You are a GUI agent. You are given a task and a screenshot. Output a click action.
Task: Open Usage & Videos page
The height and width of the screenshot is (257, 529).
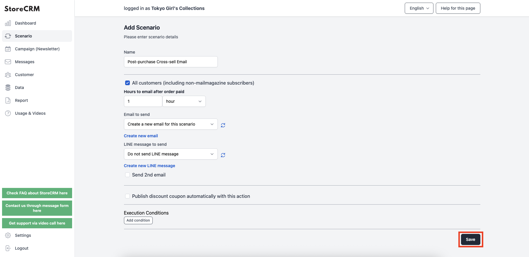[37, 113]
